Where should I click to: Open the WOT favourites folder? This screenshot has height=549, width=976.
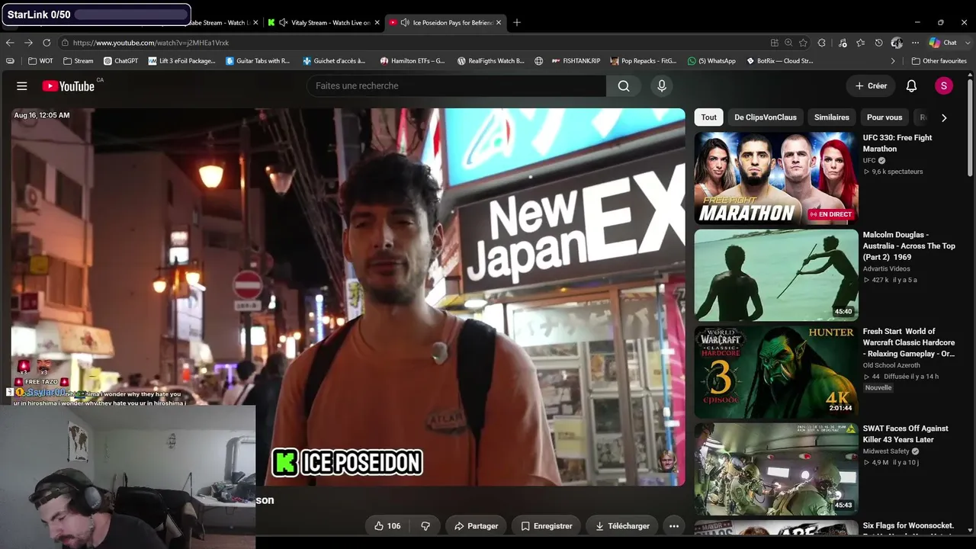[x=40, y=61]
